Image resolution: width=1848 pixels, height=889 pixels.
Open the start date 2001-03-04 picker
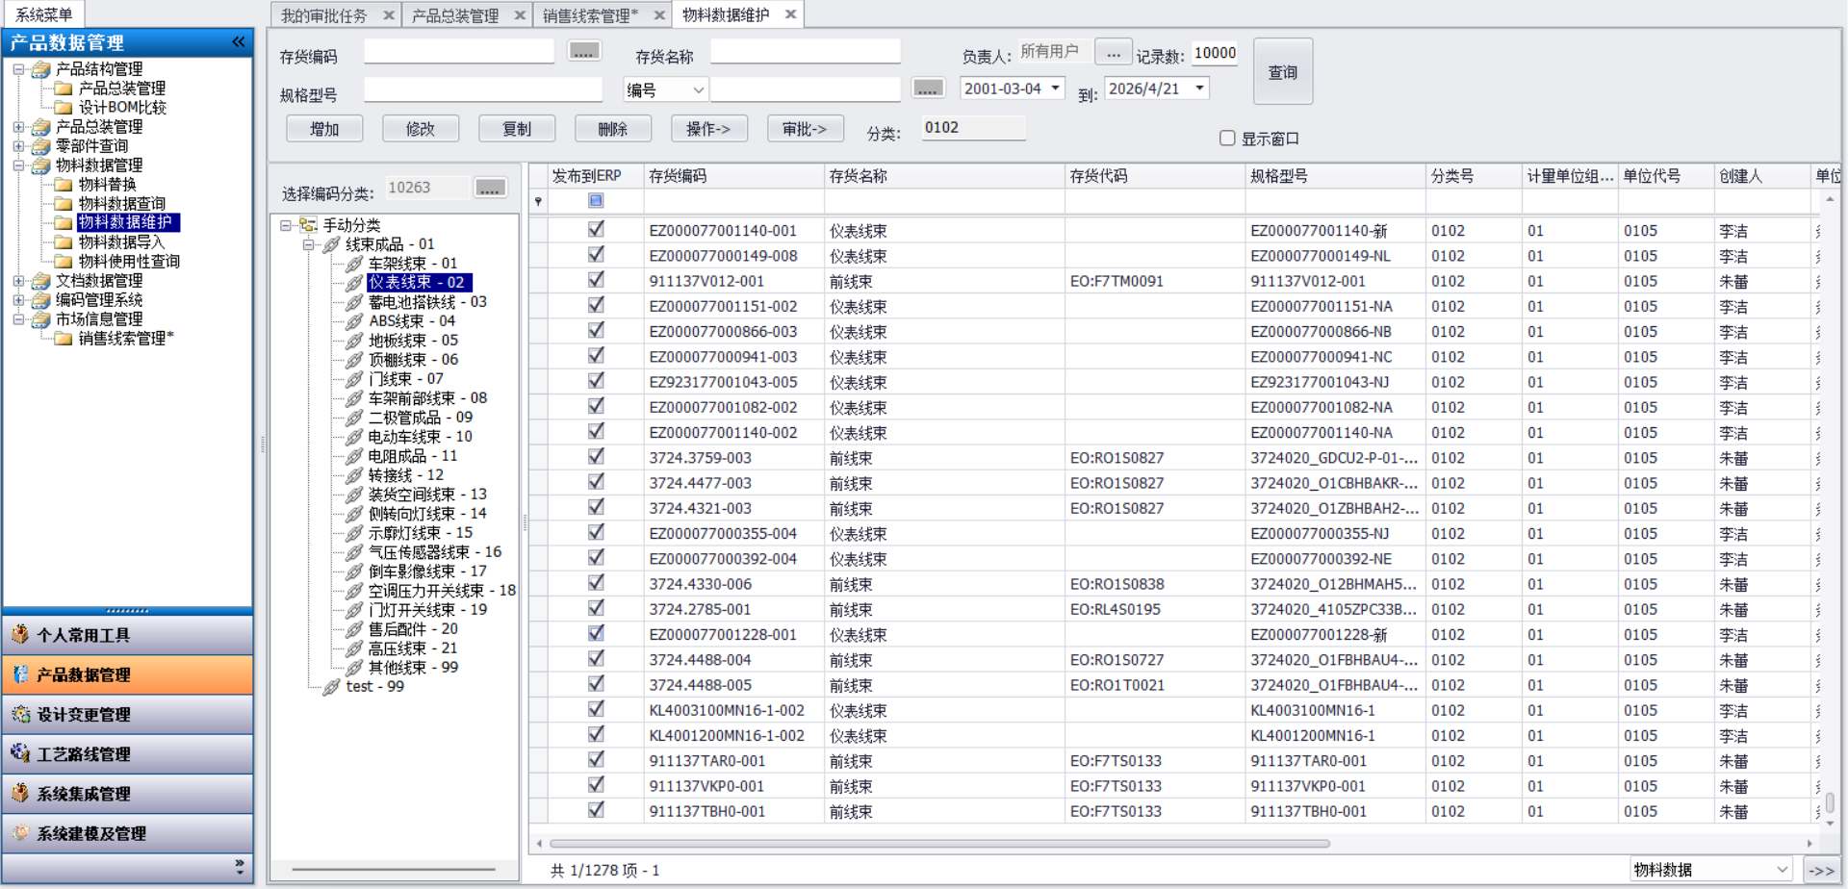1056,89
